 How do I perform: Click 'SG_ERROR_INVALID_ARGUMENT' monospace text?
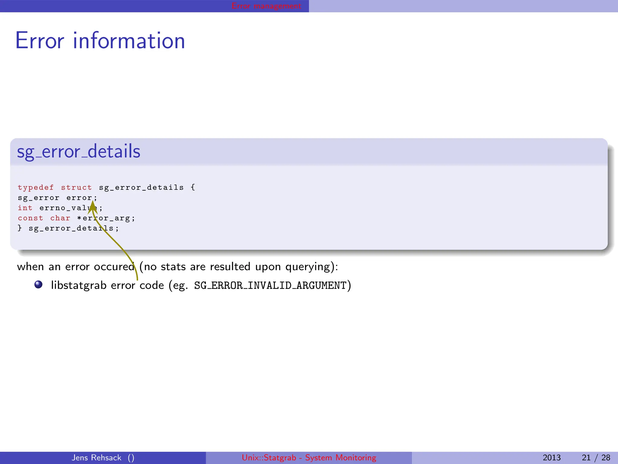tap(270, 285)
